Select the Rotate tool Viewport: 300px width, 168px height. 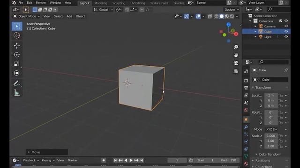tap(17, 55)
